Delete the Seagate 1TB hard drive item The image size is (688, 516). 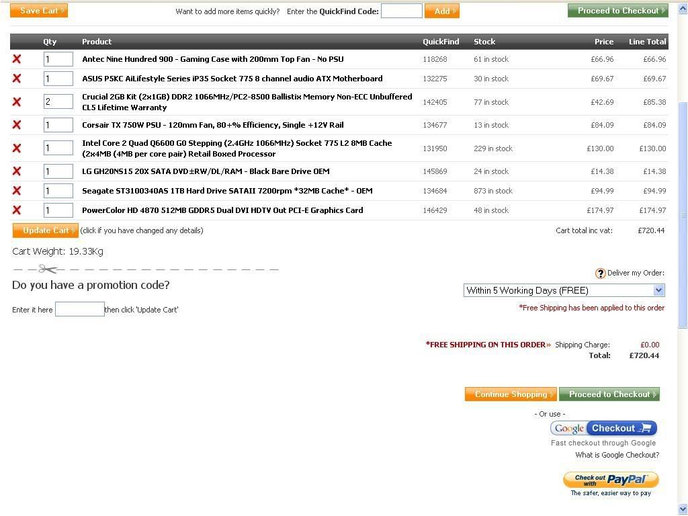click(17, 190)
